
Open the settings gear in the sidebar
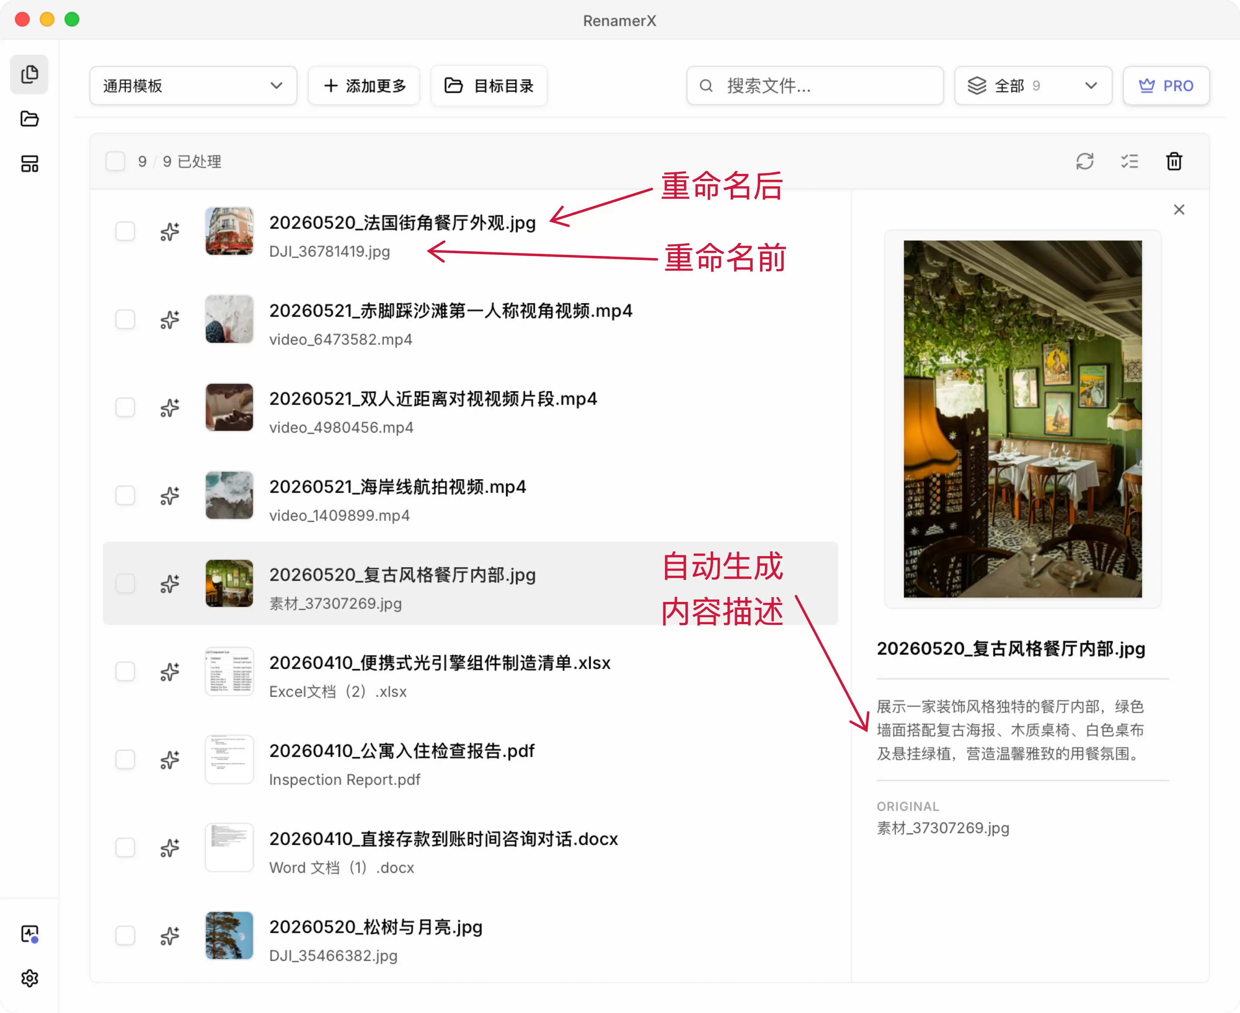[x=29, y=979]
